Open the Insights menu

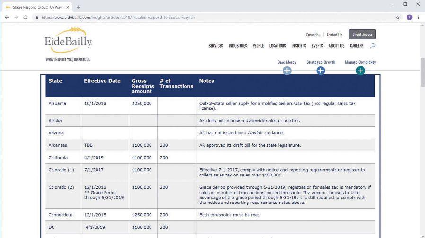(299, 46)
